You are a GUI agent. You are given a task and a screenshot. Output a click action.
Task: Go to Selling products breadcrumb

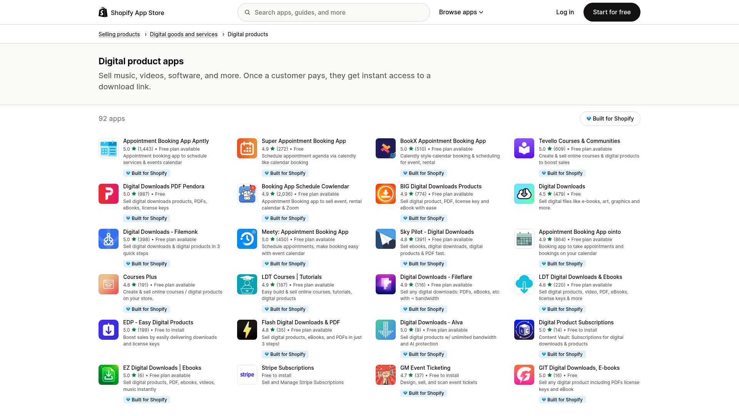click(119, 34)
